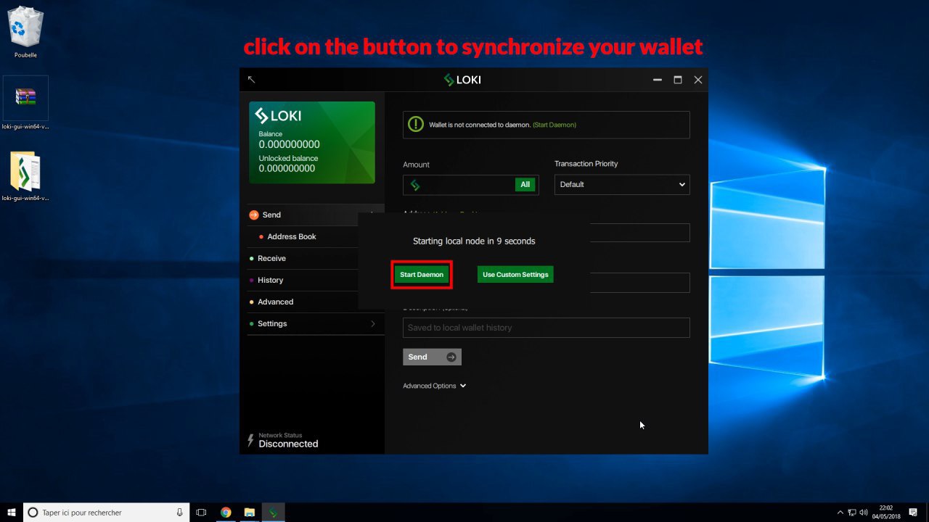
Task: Click the Disconnected network status text
Action: pyautogui.click(x=288, y=444)
